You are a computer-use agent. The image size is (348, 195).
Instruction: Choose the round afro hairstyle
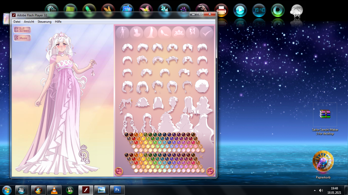(202, 86)
